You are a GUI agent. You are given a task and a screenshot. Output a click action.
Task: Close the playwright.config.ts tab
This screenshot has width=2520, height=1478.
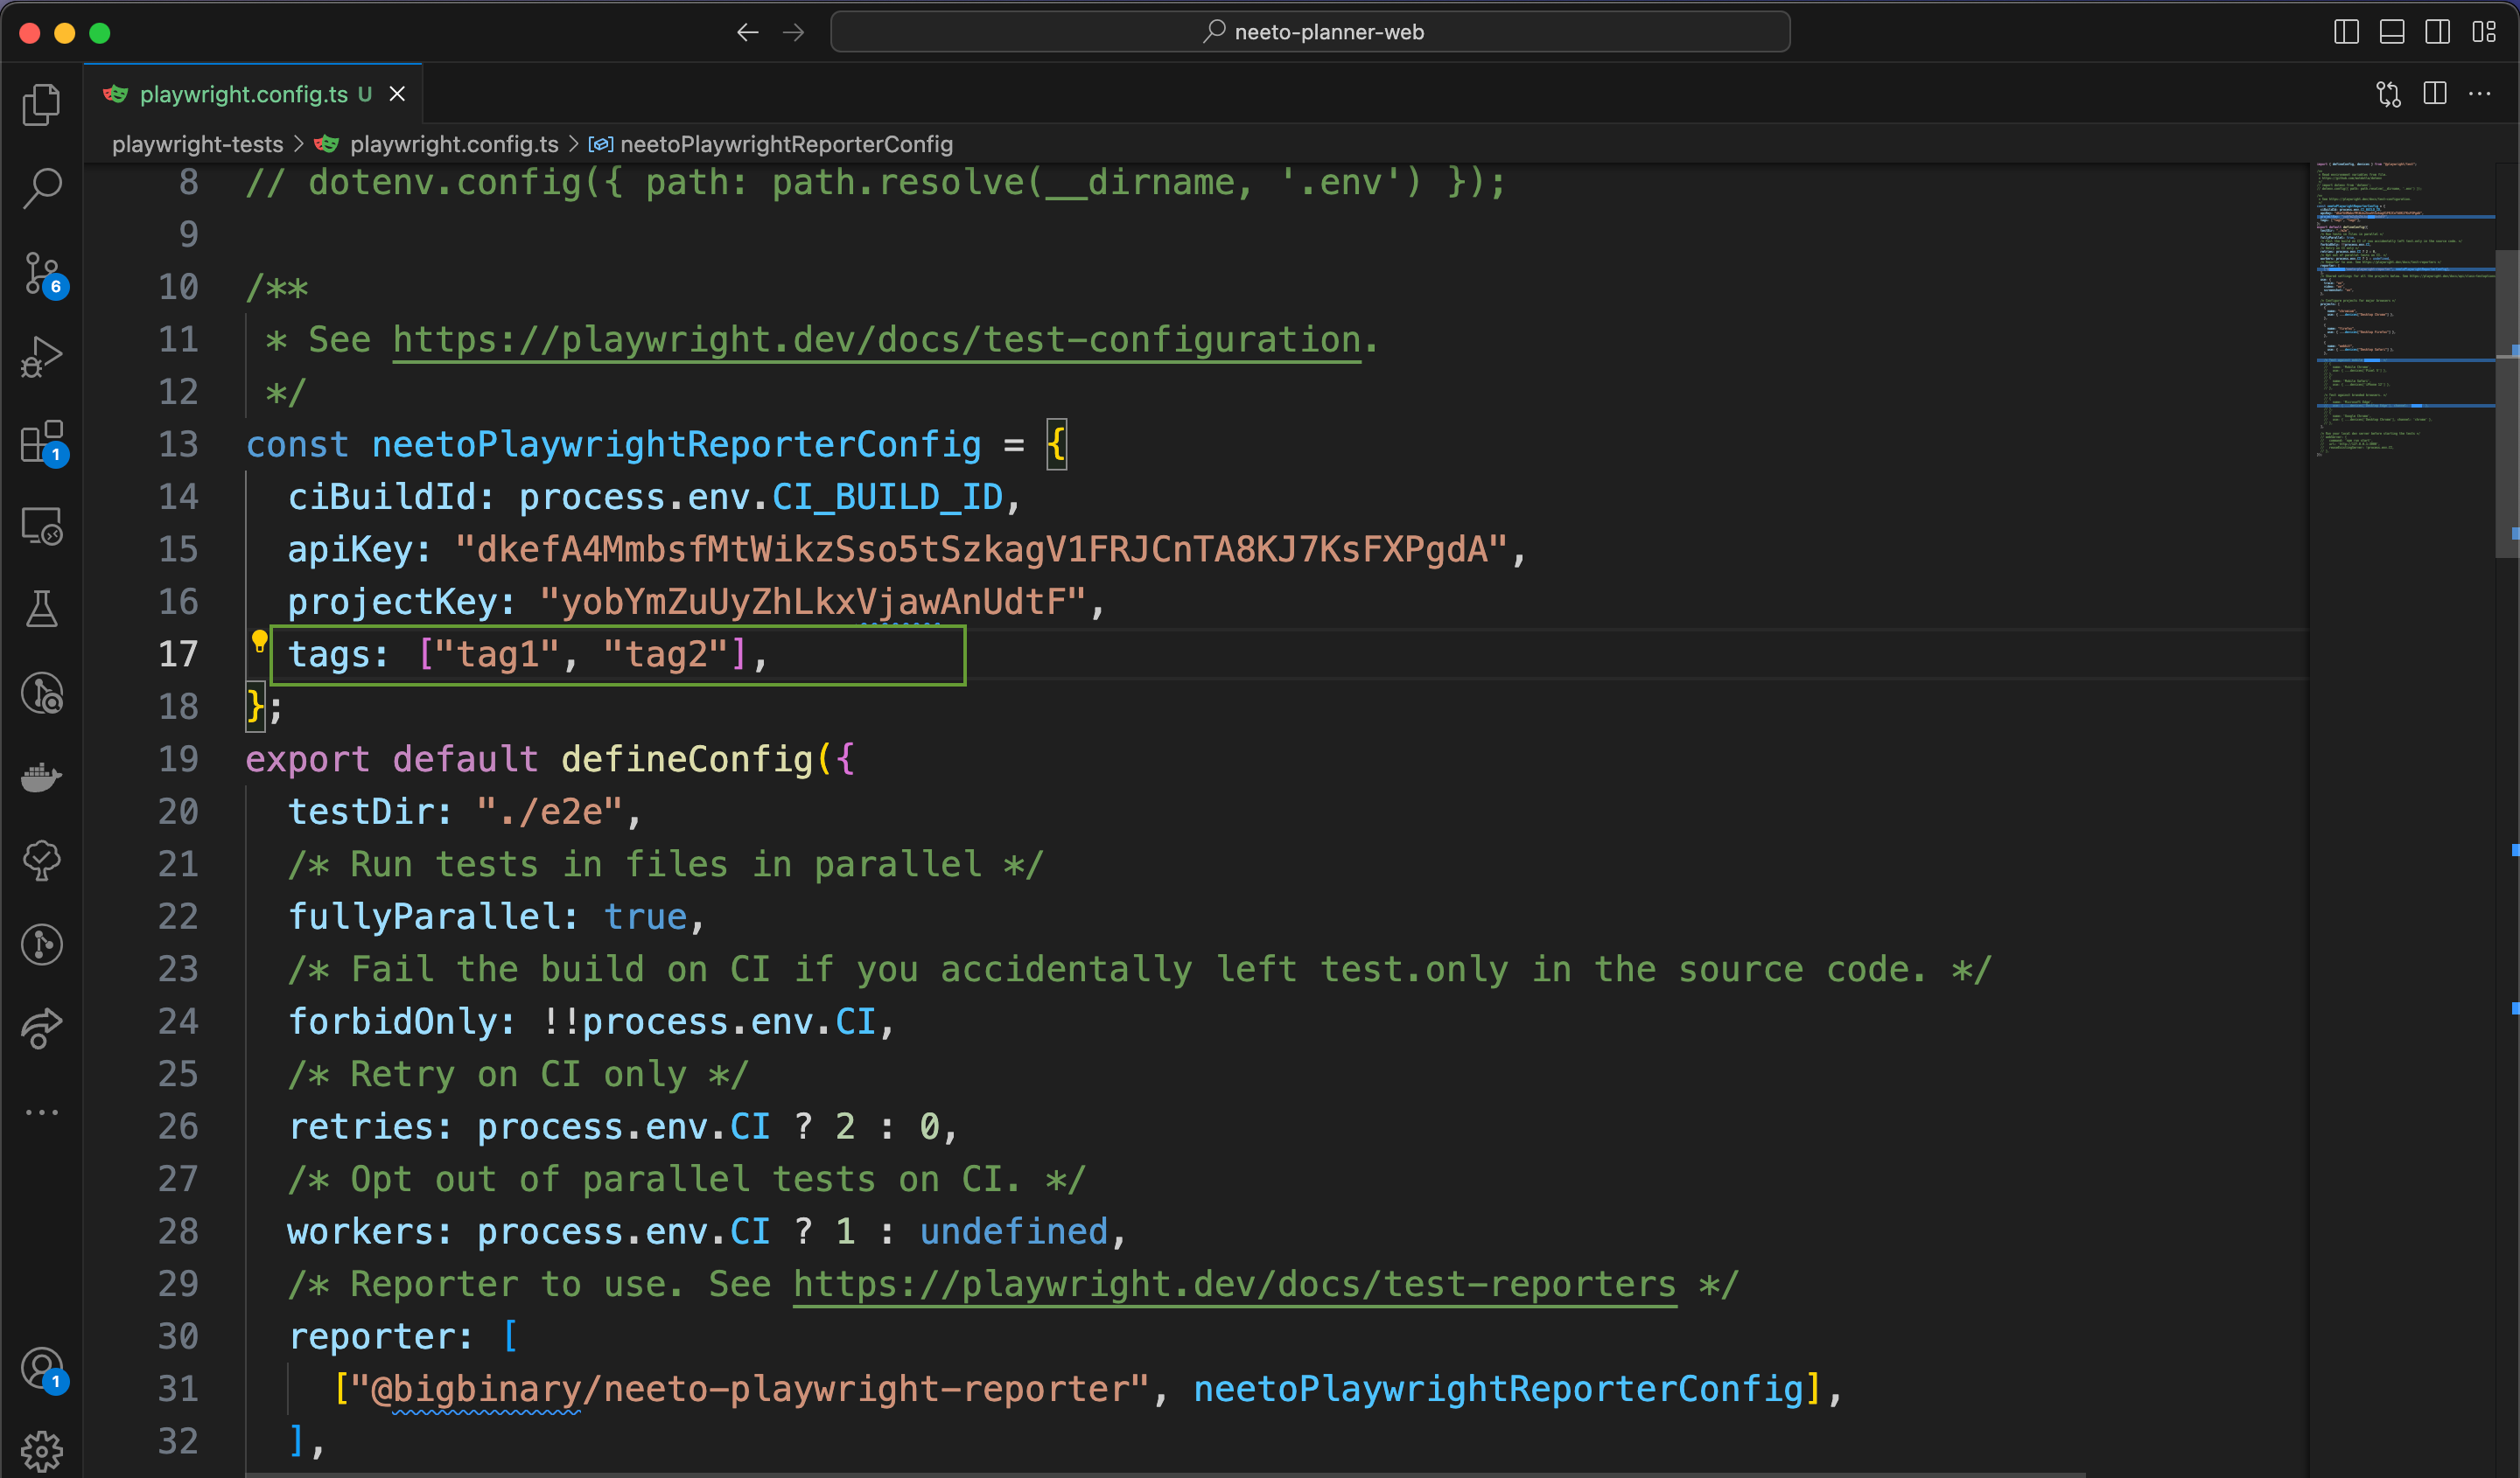pos(397,94)
